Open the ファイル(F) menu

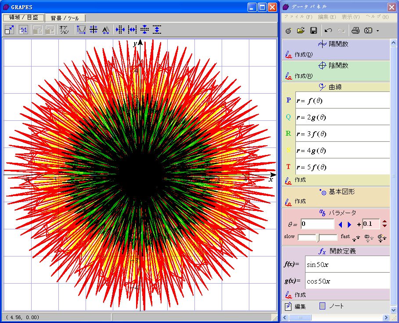click(x=298, y=17)
